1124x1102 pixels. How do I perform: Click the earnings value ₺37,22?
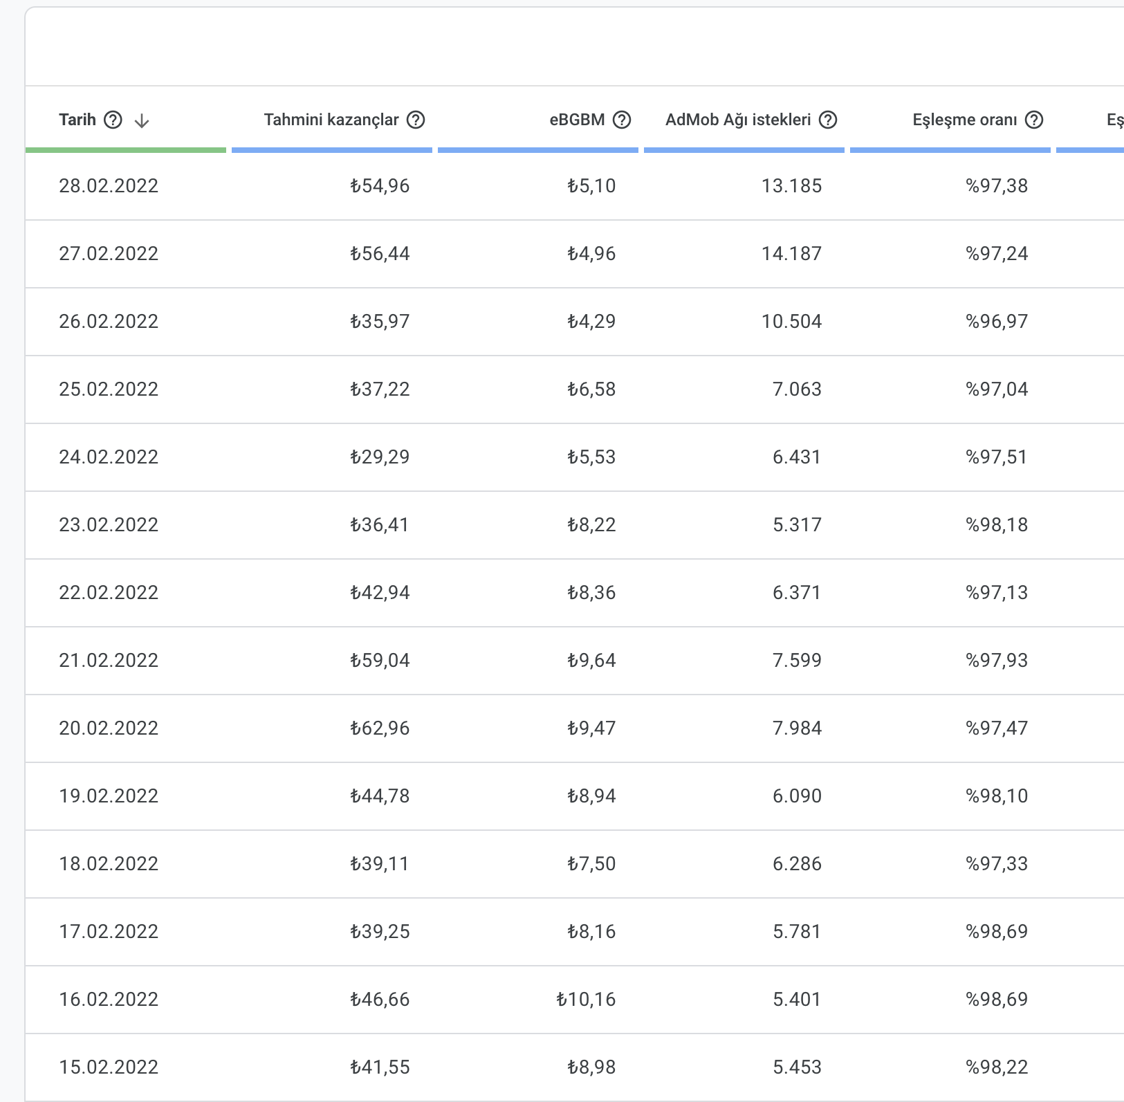pyautogui.click(x=380, y=389)
